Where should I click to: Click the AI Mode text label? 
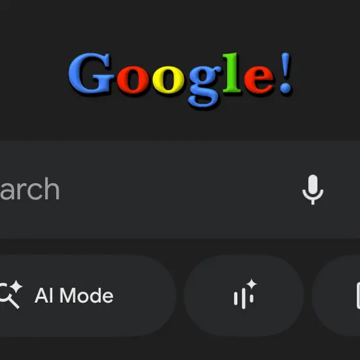[x=74, y=296]
